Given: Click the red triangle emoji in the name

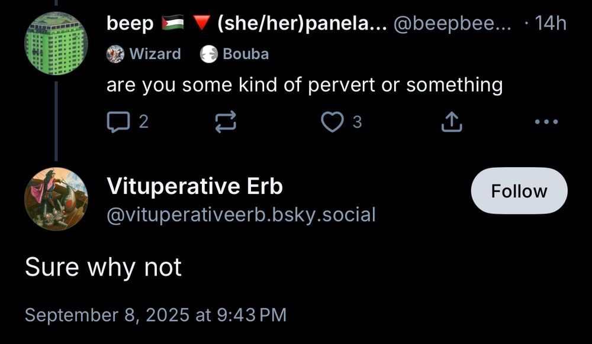Looking at the screenshot, I should tap(202, 22).
